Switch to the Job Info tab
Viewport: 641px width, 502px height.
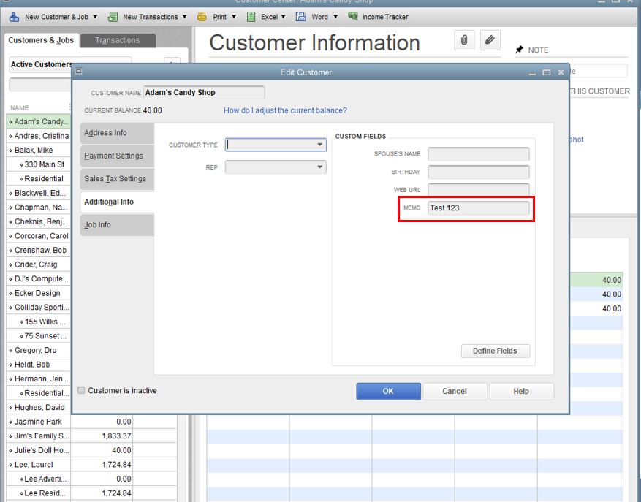(x=117, y=225)
